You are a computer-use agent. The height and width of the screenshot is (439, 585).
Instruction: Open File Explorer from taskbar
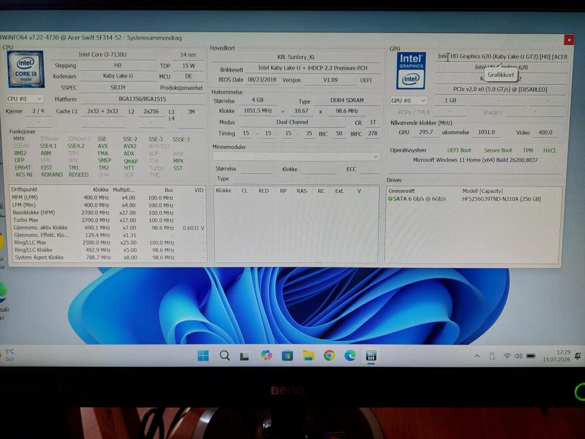tap(308, 355)
